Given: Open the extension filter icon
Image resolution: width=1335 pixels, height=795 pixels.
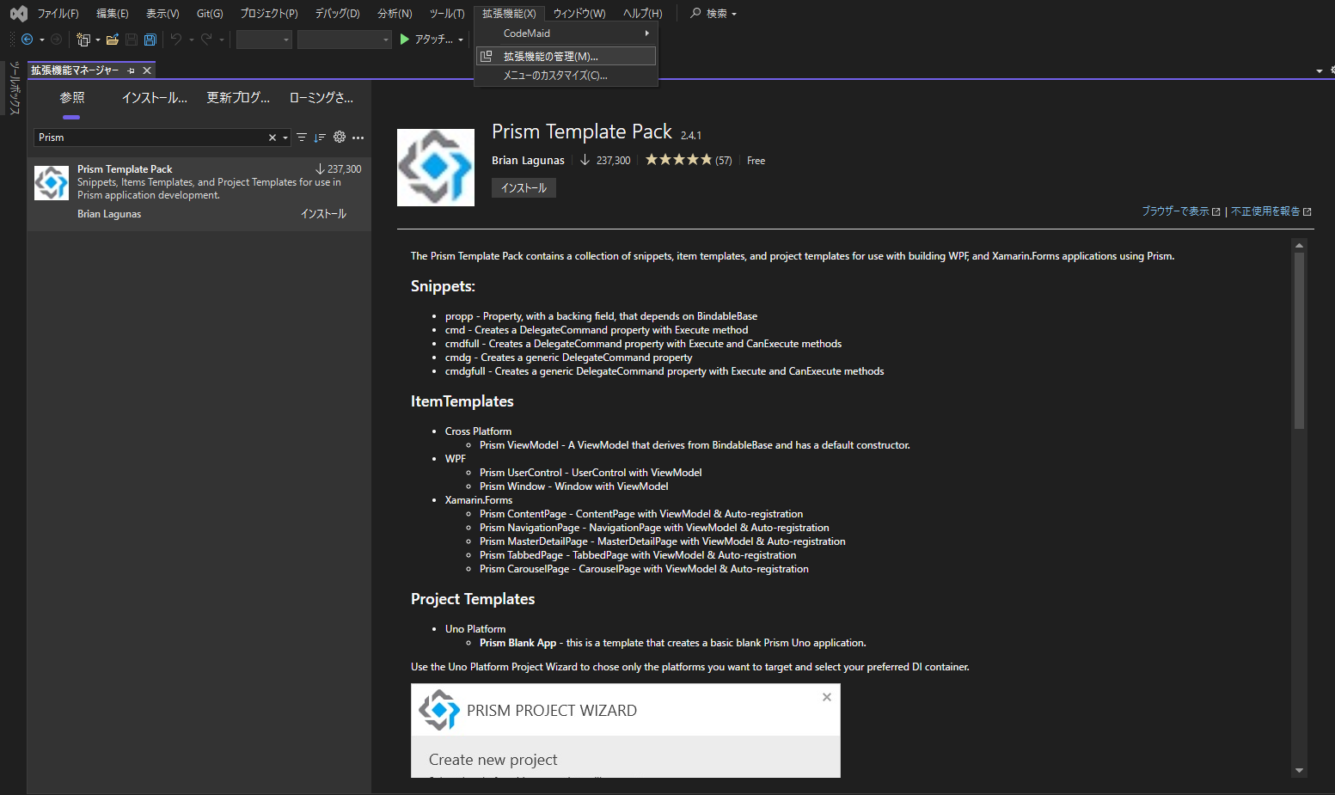Looking at the screenshot, I should click(x=302, y=138).
